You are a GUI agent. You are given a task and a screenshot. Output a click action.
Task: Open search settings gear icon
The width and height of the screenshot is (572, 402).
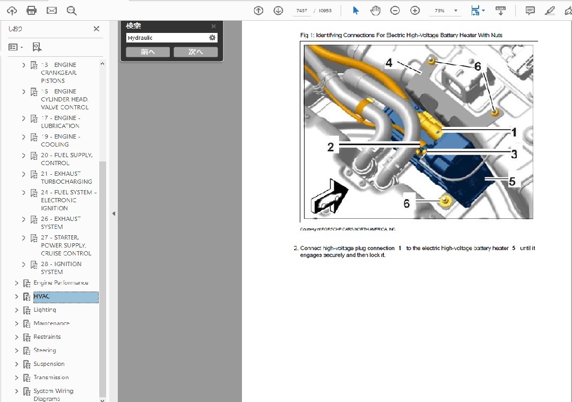click(x=212, y=38)
